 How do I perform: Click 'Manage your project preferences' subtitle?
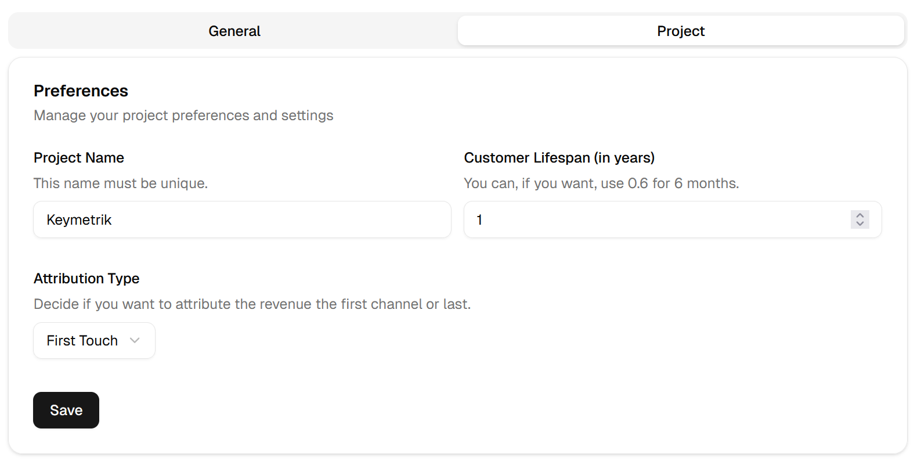coord(183,116)
